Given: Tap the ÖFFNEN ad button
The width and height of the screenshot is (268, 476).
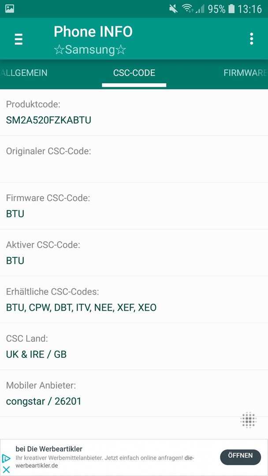Looking at the screenshot, I should click(x=240, y=457).
